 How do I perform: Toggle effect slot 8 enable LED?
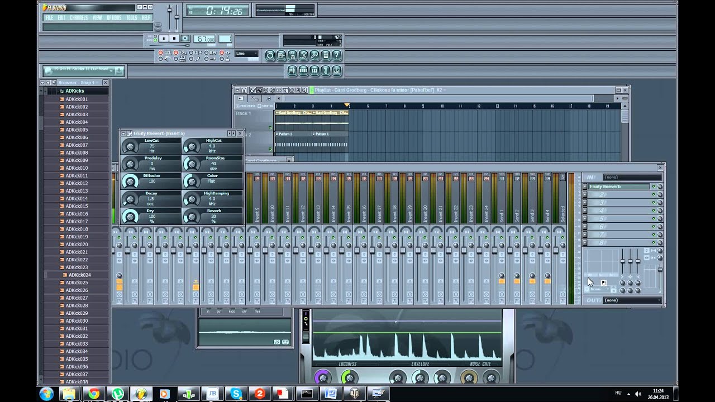654,242
